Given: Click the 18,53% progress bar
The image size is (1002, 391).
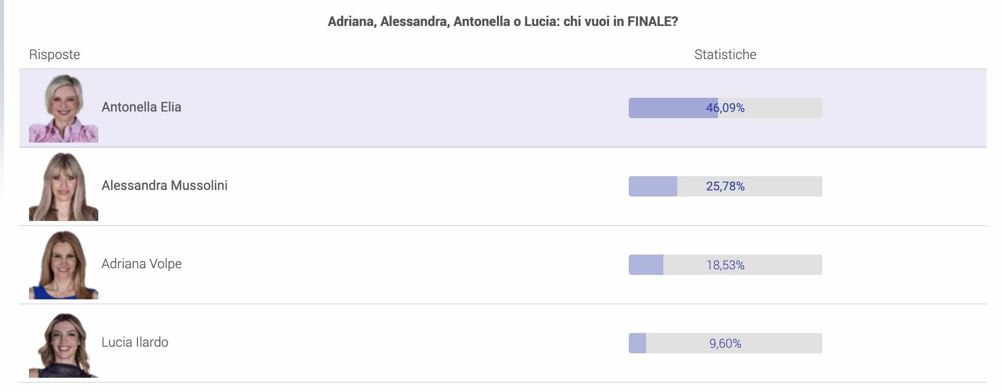Looking at the screenshot, I should click(725, 265).
